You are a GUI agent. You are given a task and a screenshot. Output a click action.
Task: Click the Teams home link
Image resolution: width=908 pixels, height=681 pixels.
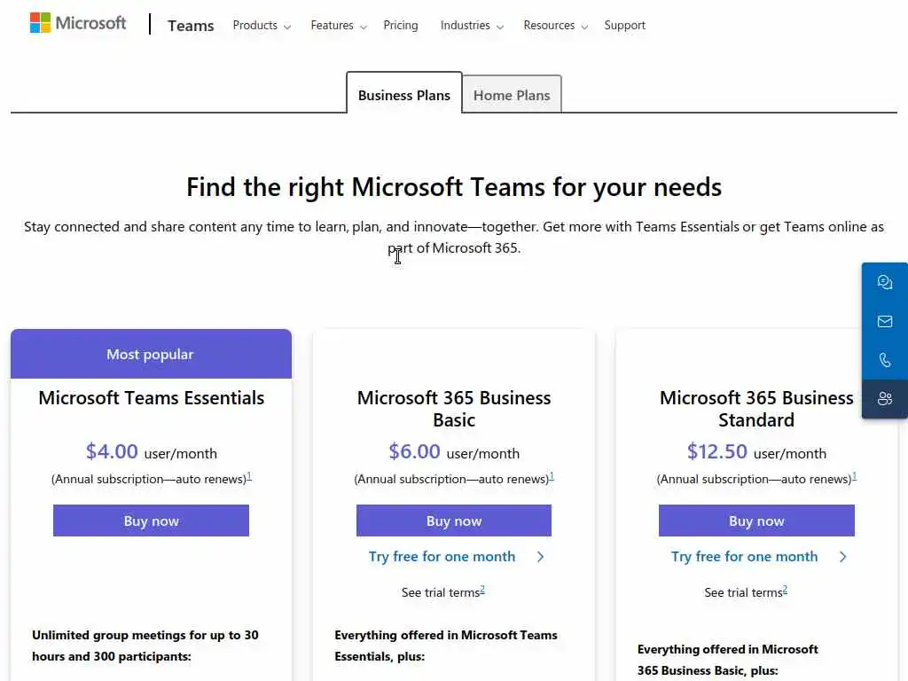click(x=191, y=26)
